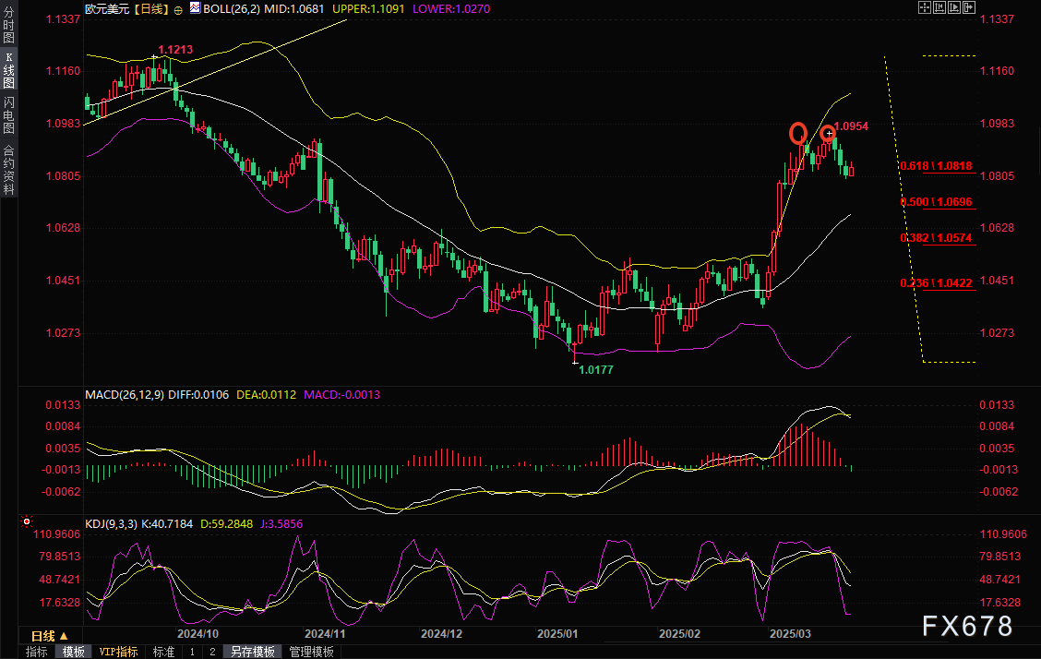This screenshot has height=659, width=1041.
Task: Click the BOLL indicator chart icon
Action: (194, 7)
